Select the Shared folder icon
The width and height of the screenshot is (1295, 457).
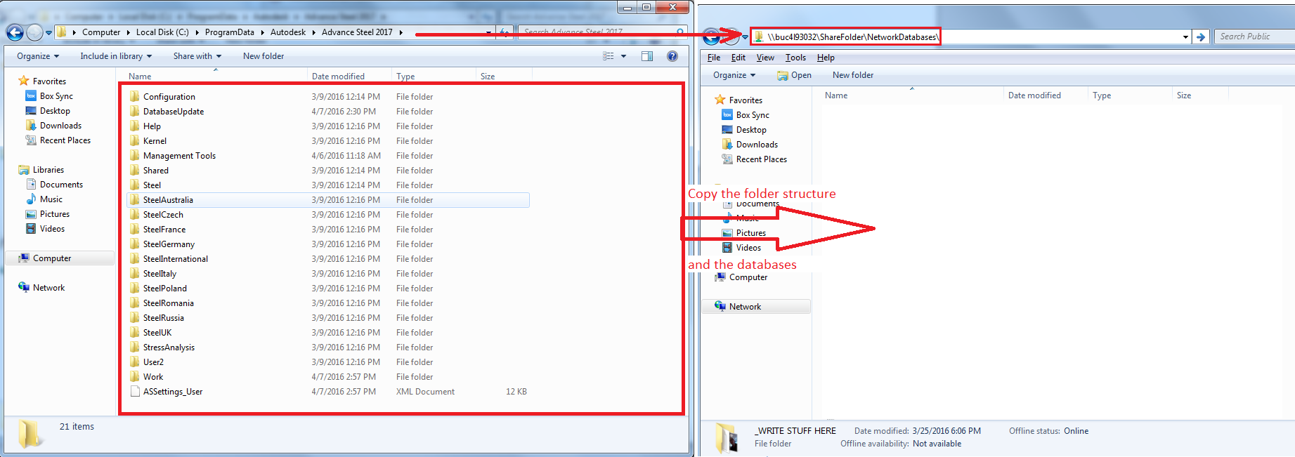click(135, 171)
